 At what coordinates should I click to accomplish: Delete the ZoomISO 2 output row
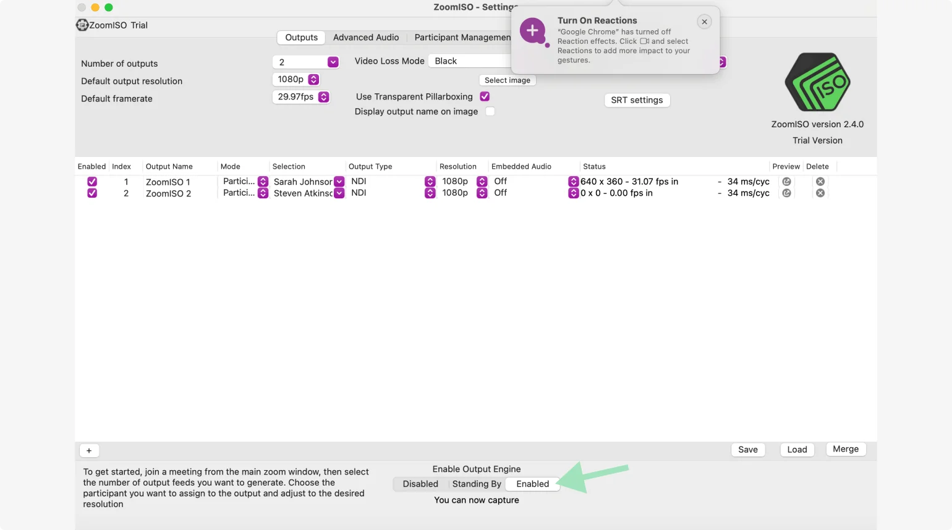820,193
